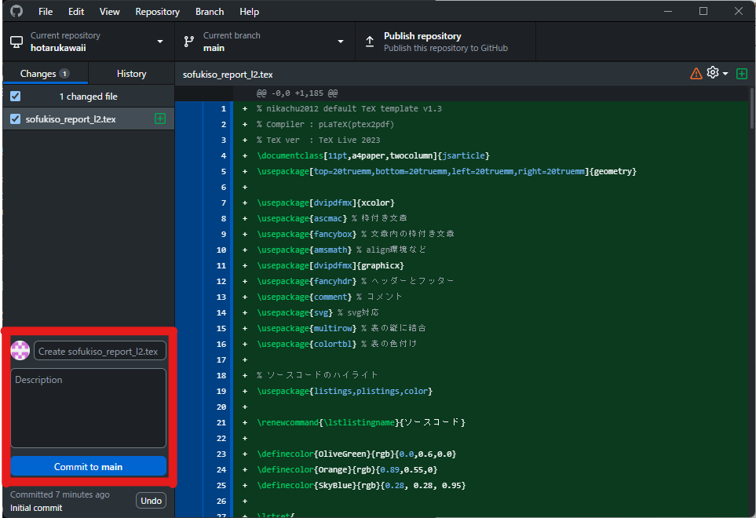Image resolution: width=756 pixels, height=518 pixels.
Task: Click the branch icon next to current branch
Action: point(188,41)
